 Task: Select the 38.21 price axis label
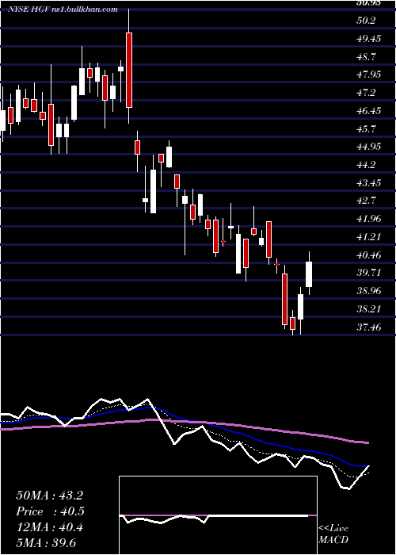click(369, 308)
